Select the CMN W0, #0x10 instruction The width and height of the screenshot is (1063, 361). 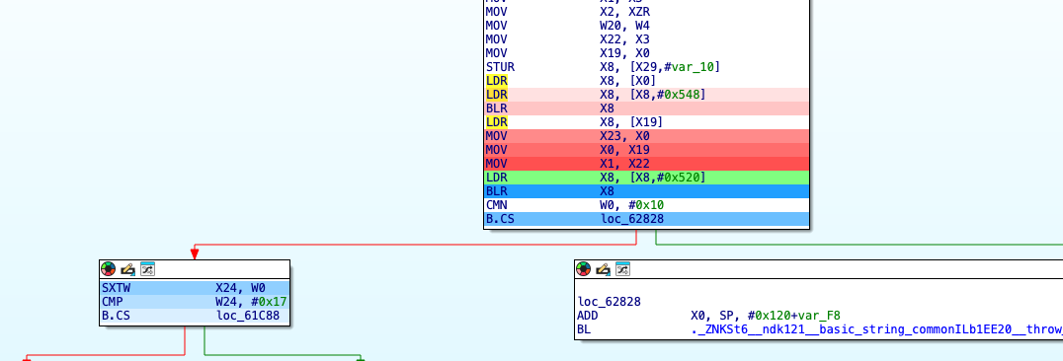click(646, 205)
